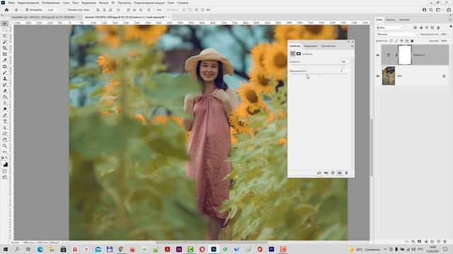Select the History Brush tool
This screenshot has height=254, width=453.
pyautogui.click(x=5, y=85)
